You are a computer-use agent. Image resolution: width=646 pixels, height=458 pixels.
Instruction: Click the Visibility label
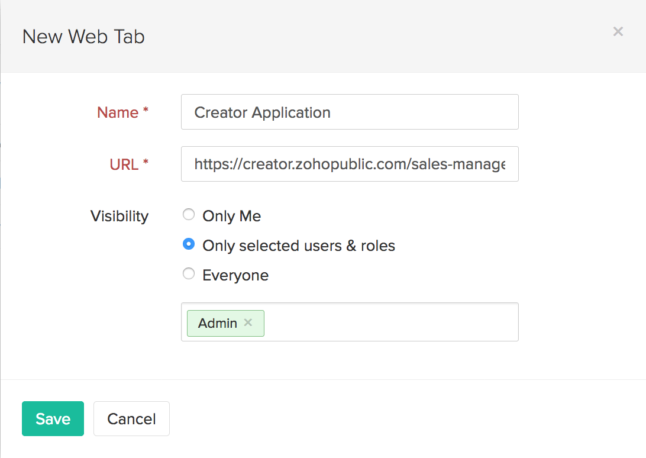click(119, 216)
